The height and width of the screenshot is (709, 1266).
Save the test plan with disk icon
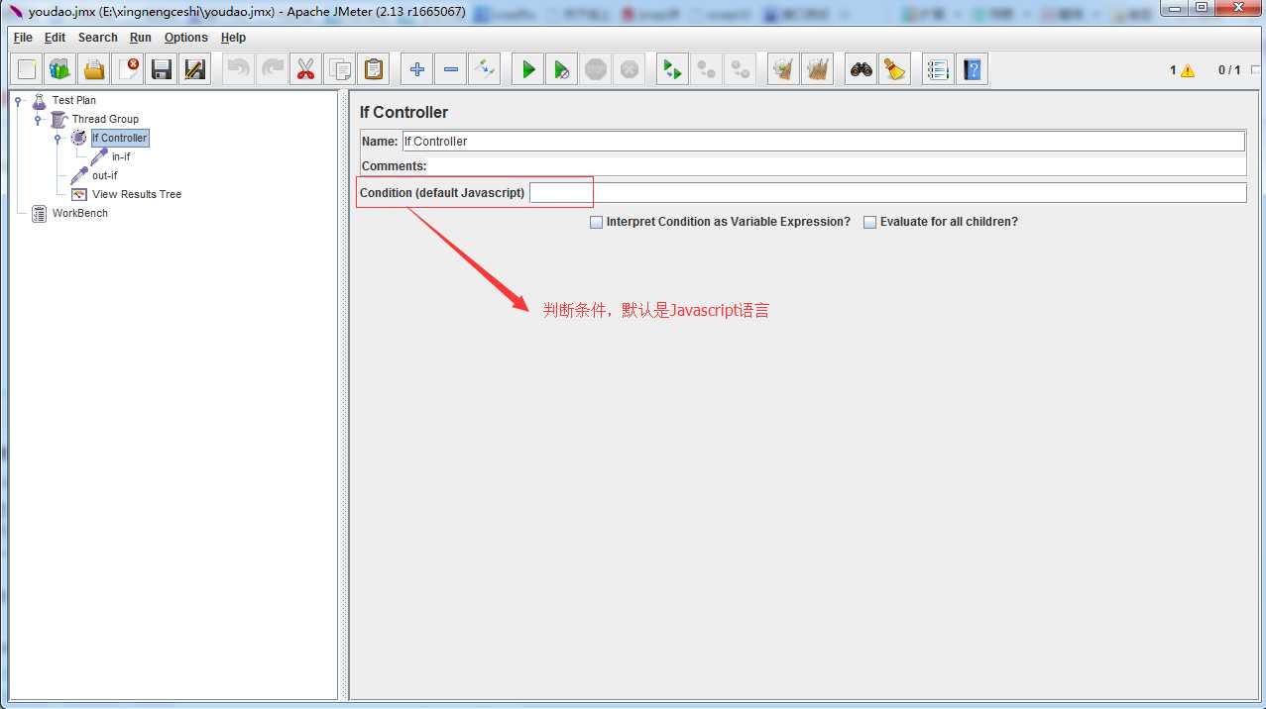click(162, 69)
